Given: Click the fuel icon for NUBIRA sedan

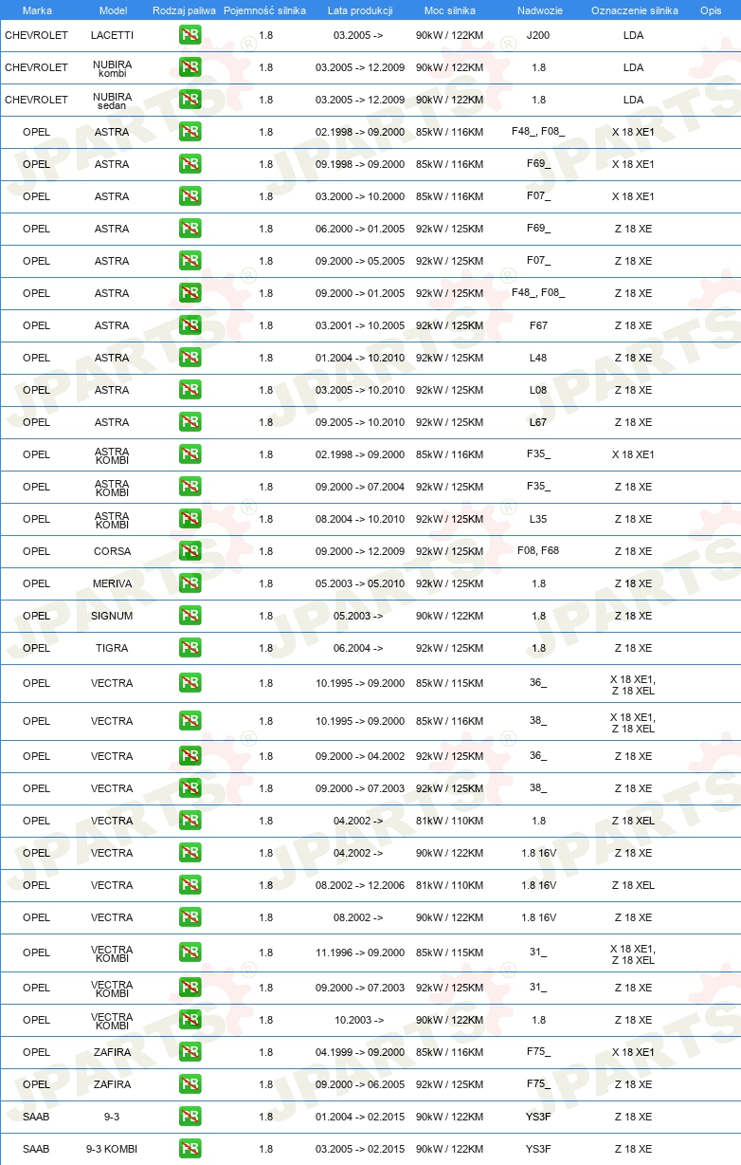Looking at the screenshot, I should (190, 100).
